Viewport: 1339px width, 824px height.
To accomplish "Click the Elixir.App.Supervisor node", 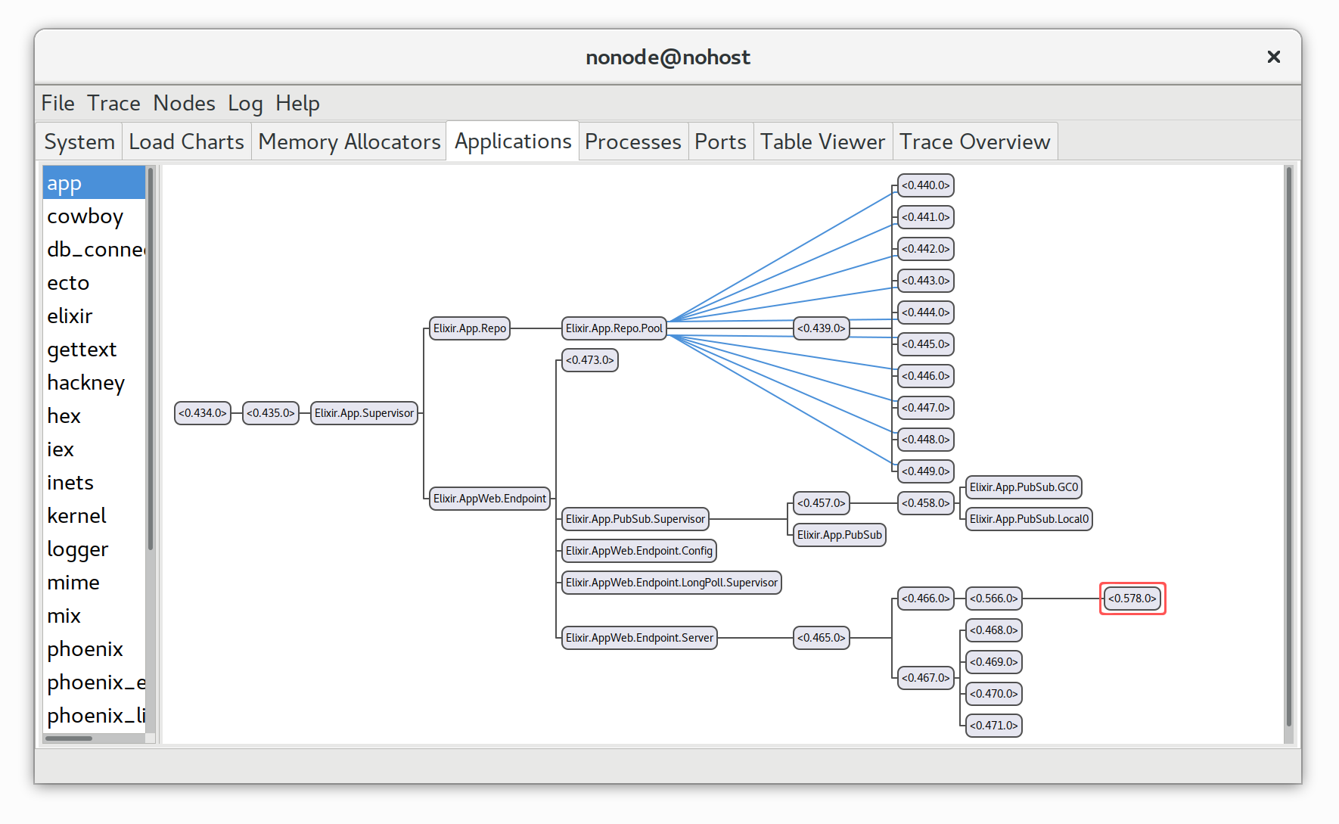I will click(364, 413).
